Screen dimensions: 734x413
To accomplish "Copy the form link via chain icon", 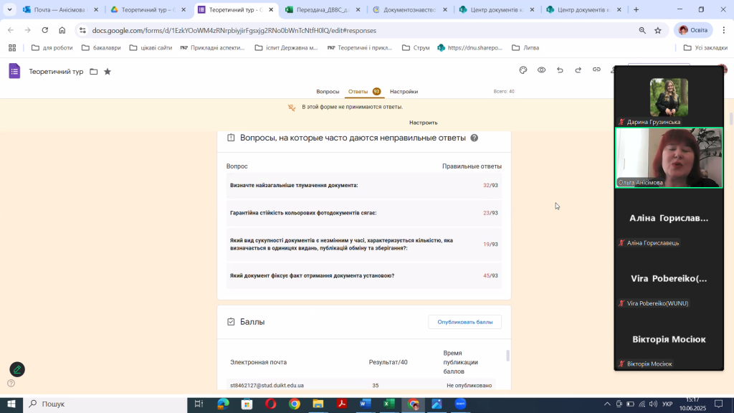I will [x=596, y=70].
